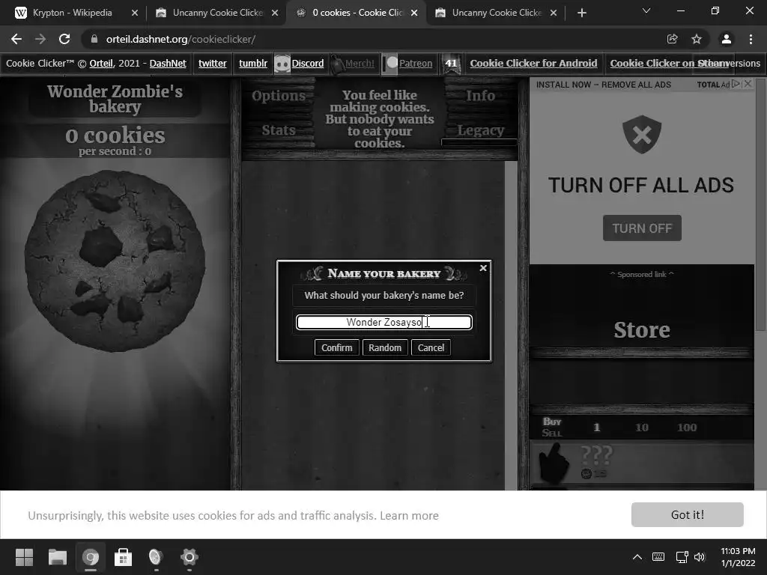Share this page icon
The width and height of the screenshot is (767, 575).
672,39
